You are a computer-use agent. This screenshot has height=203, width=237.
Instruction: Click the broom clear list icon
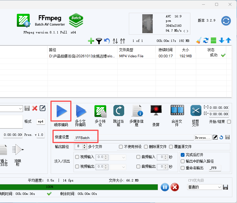click(199, 40)
